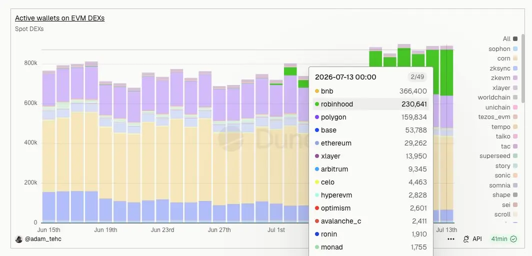Open the Active wallets on EVM DEXs title link

pyautogui.click(x=59, y=18)
